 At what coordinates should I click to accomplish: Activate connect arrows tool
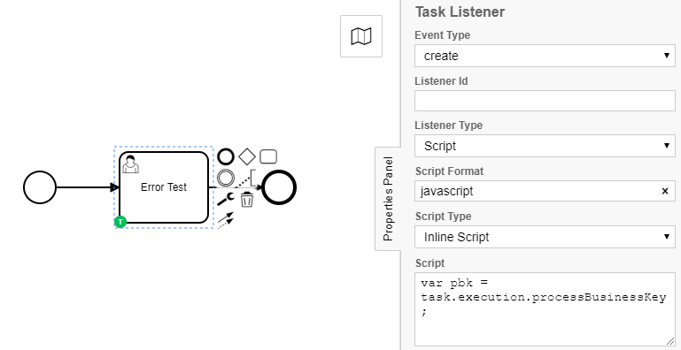click(x=226, y=220)
